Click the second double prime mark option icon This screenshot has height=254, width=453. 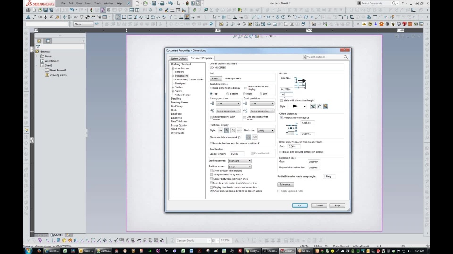[254, 137]
